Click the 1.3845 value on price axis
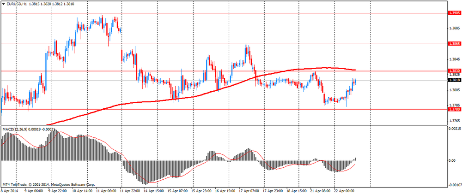The width and height of the screenshot is (462, 194). [x=454, y=59]
